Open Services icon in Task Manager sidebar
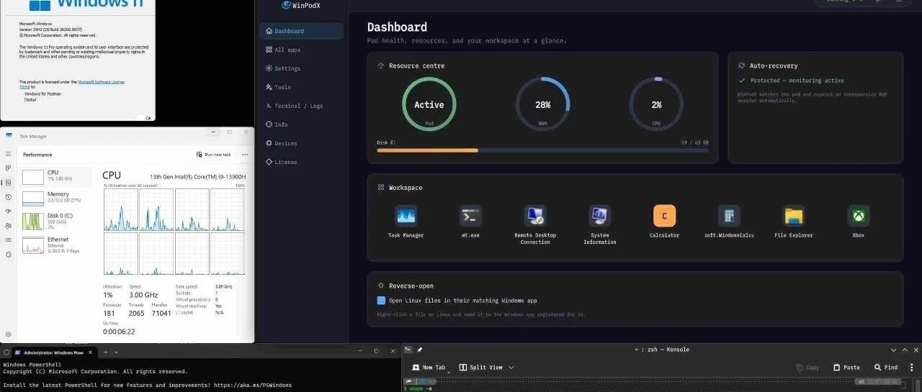 (8, 254)
